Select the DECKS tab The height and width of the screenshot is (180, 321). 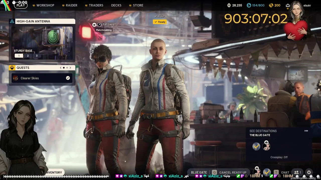pyautogui.click(x=116, y=5)
